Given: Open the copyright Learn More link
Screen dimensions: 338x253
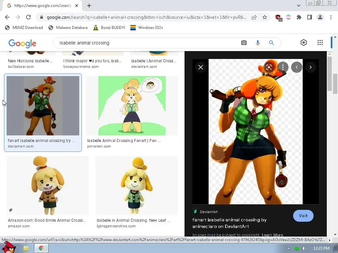Looking at the screenshot, I should [272, 235].
